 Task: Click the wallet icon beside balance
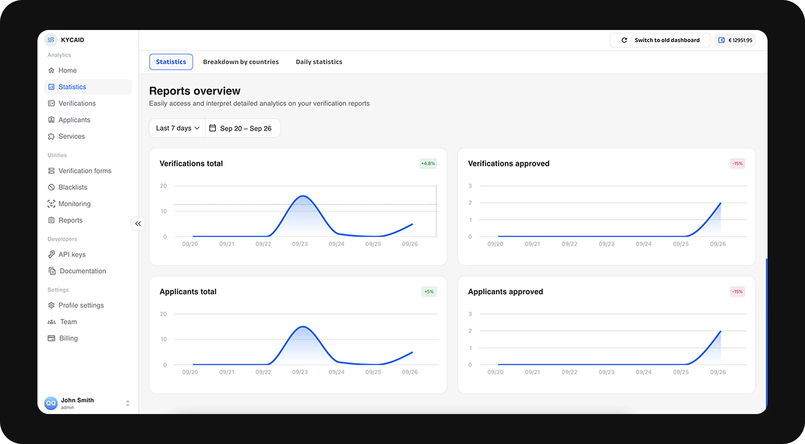tap(722, 40)
